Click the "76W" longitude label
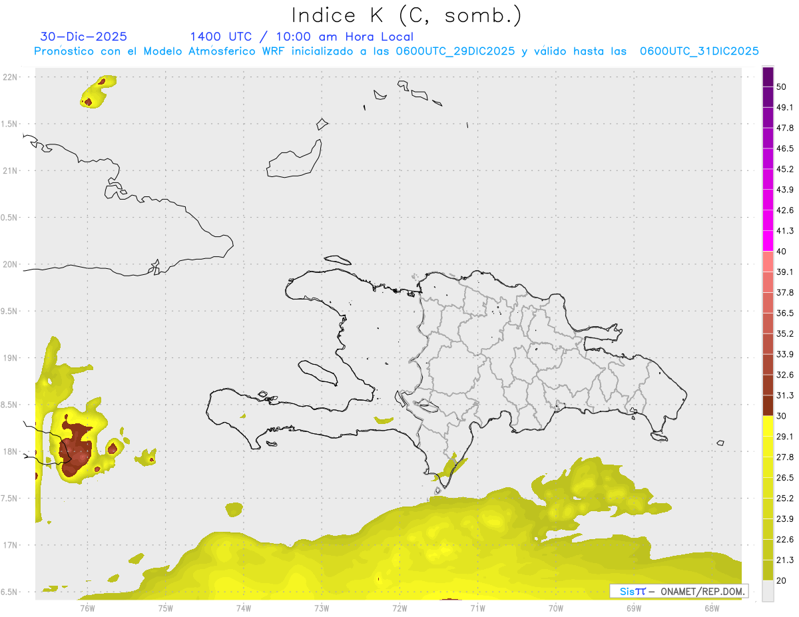This screenshot has width=799, height=617. coord(87,608)
